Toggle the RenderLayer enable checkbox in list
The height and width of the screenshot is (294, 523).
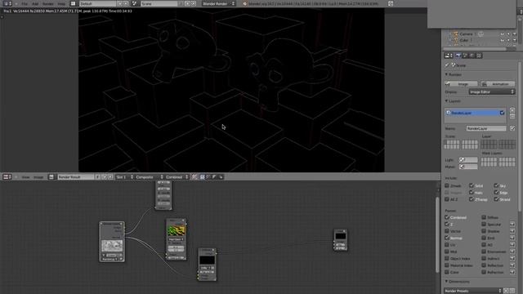[502, 113]
